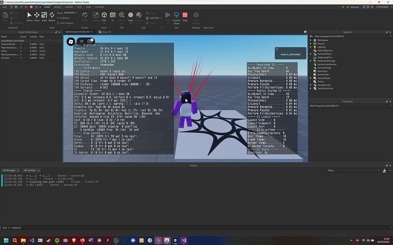This screenshot has height=245, width=393.
Task: Enable the Collisions checkbox
Action: point(58,18)
